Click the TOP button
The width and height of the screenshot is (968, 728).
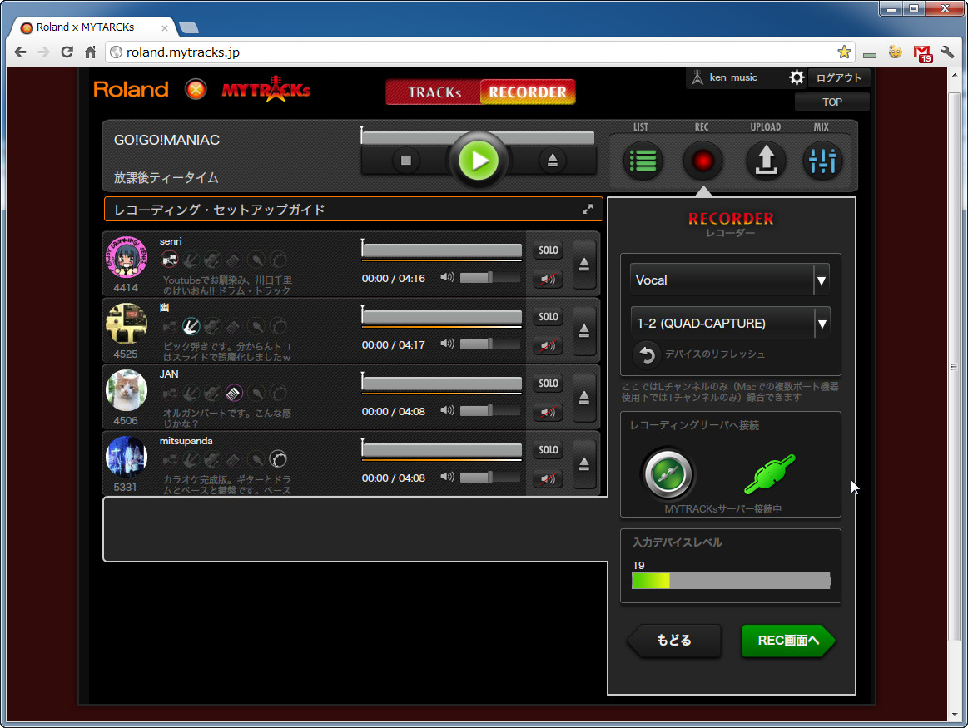coord(831,102)
